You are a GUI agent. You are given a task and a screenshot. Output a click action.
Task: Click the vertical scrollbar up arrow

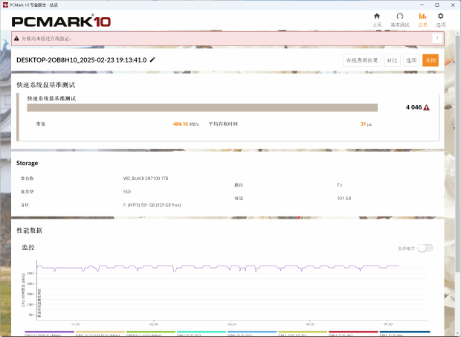[458, 33]
